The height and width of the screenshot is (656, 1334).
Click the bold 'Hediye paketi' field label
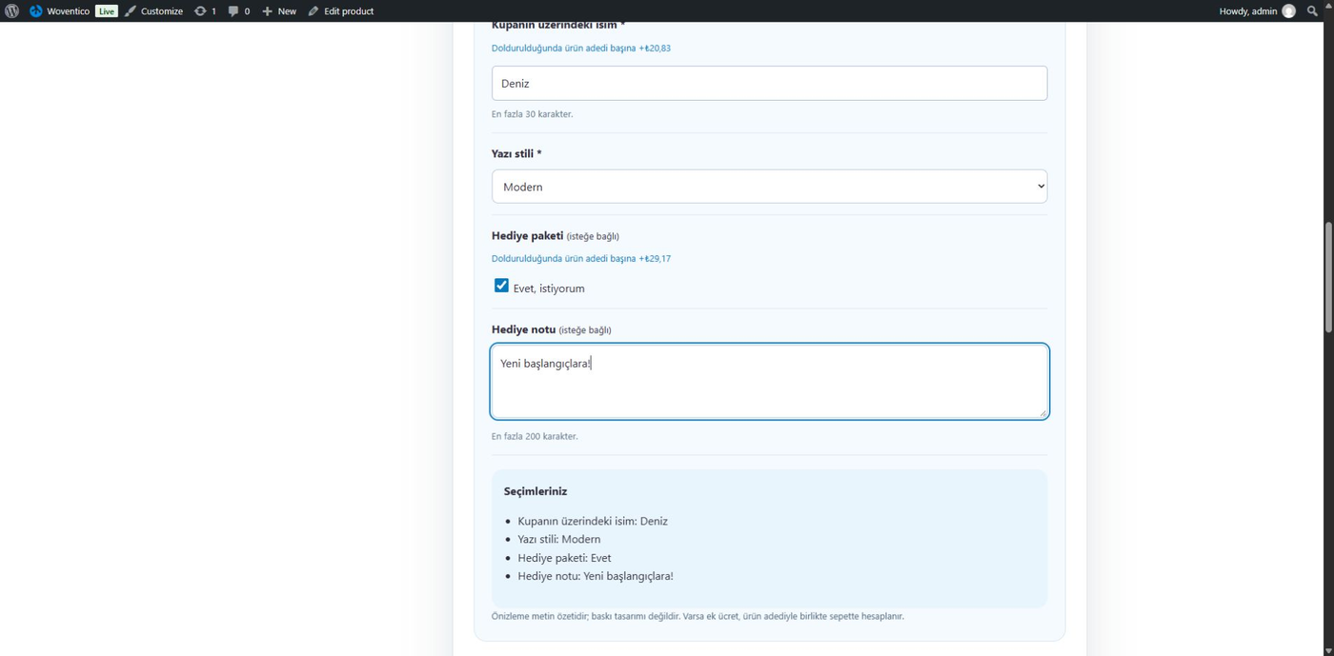(x=527, y=235)
